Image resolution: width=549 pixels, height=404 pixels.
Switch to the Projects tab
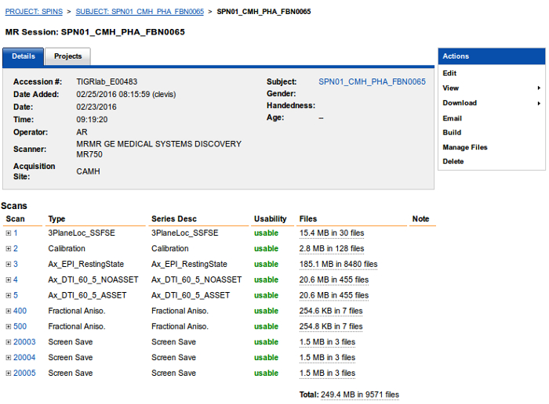[x=68, y=56]
